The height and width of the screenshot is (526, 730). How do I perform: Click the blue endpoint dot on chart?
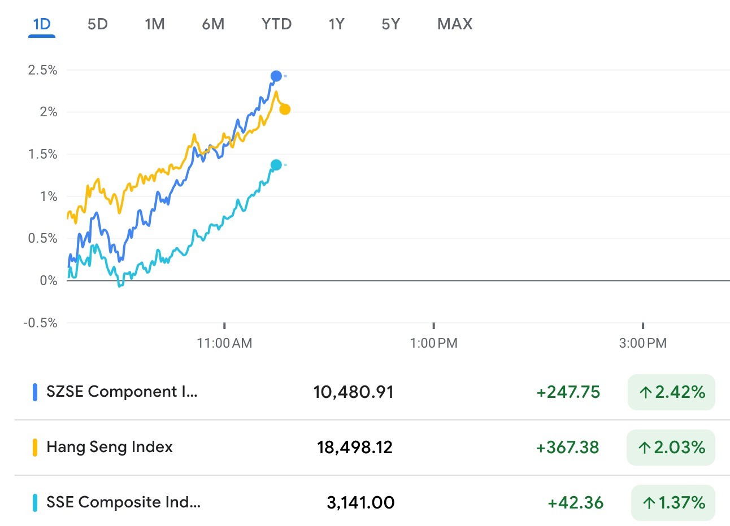pyautogui.click(x=276, y=76)
